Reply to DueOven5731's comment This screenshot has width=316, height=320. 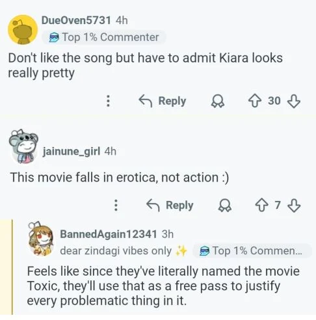(163, 101)
